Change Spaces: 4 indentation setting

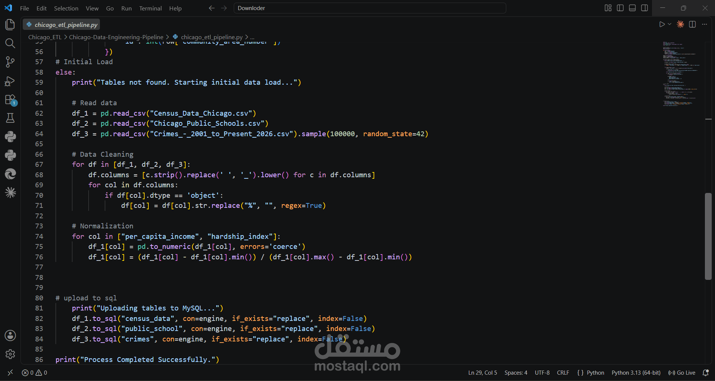pos(516,372)
